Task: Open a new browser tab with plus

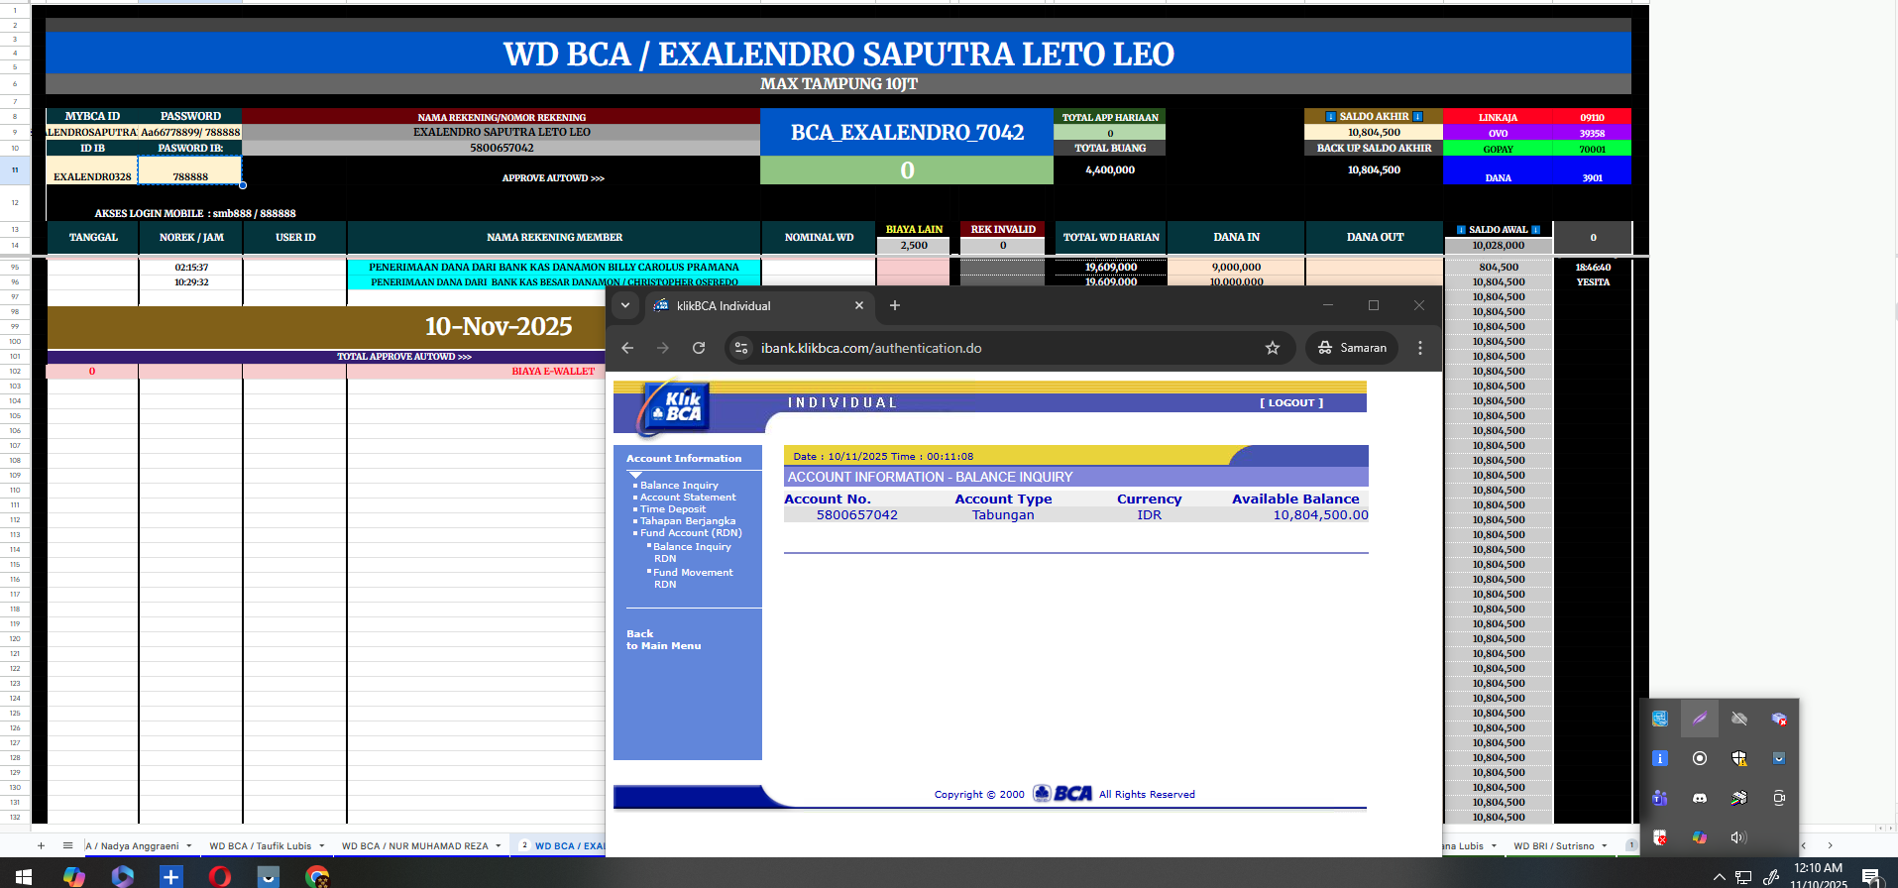Action: pyautogui.click(x=895, y=305)
